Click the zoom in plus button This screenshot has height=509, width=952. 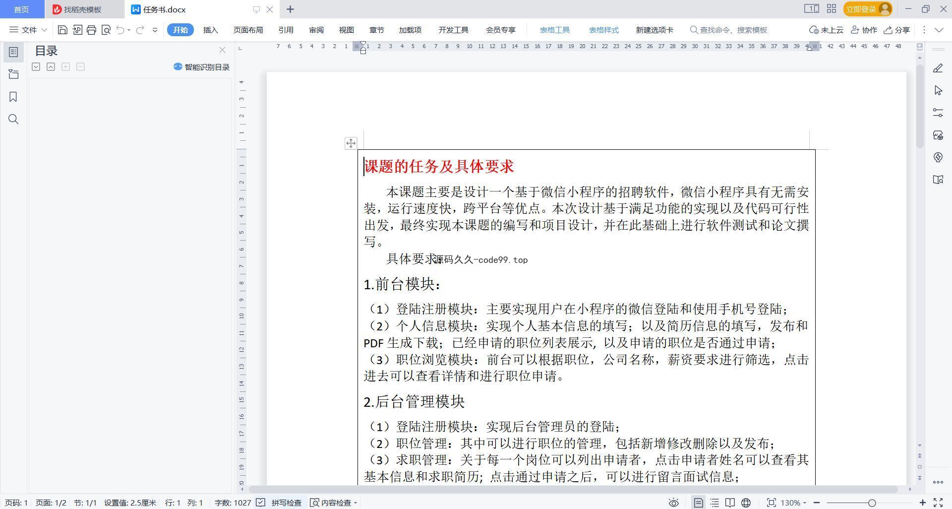pos(922,503)
